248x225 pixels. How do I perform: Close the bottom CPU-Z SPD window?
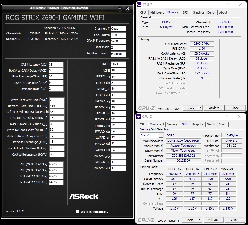(240, 117)
